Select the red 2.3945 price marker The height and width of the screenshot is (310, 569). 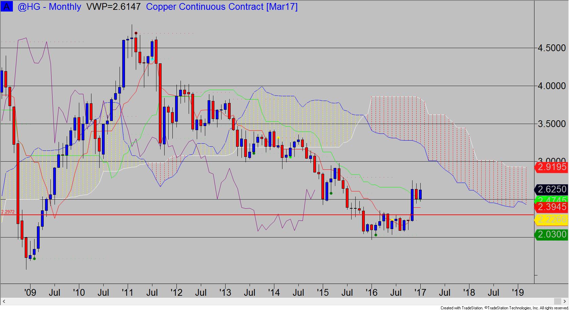551,207
